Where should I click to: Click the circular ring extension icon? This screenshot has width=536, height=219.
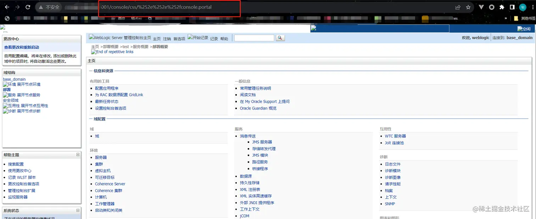[492, 7]
